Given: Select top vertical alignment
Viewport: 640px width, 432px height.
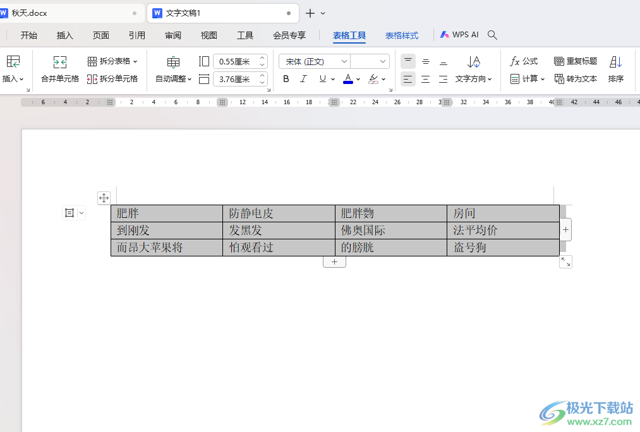Looking at the screenshot, I should pos(408,61).
